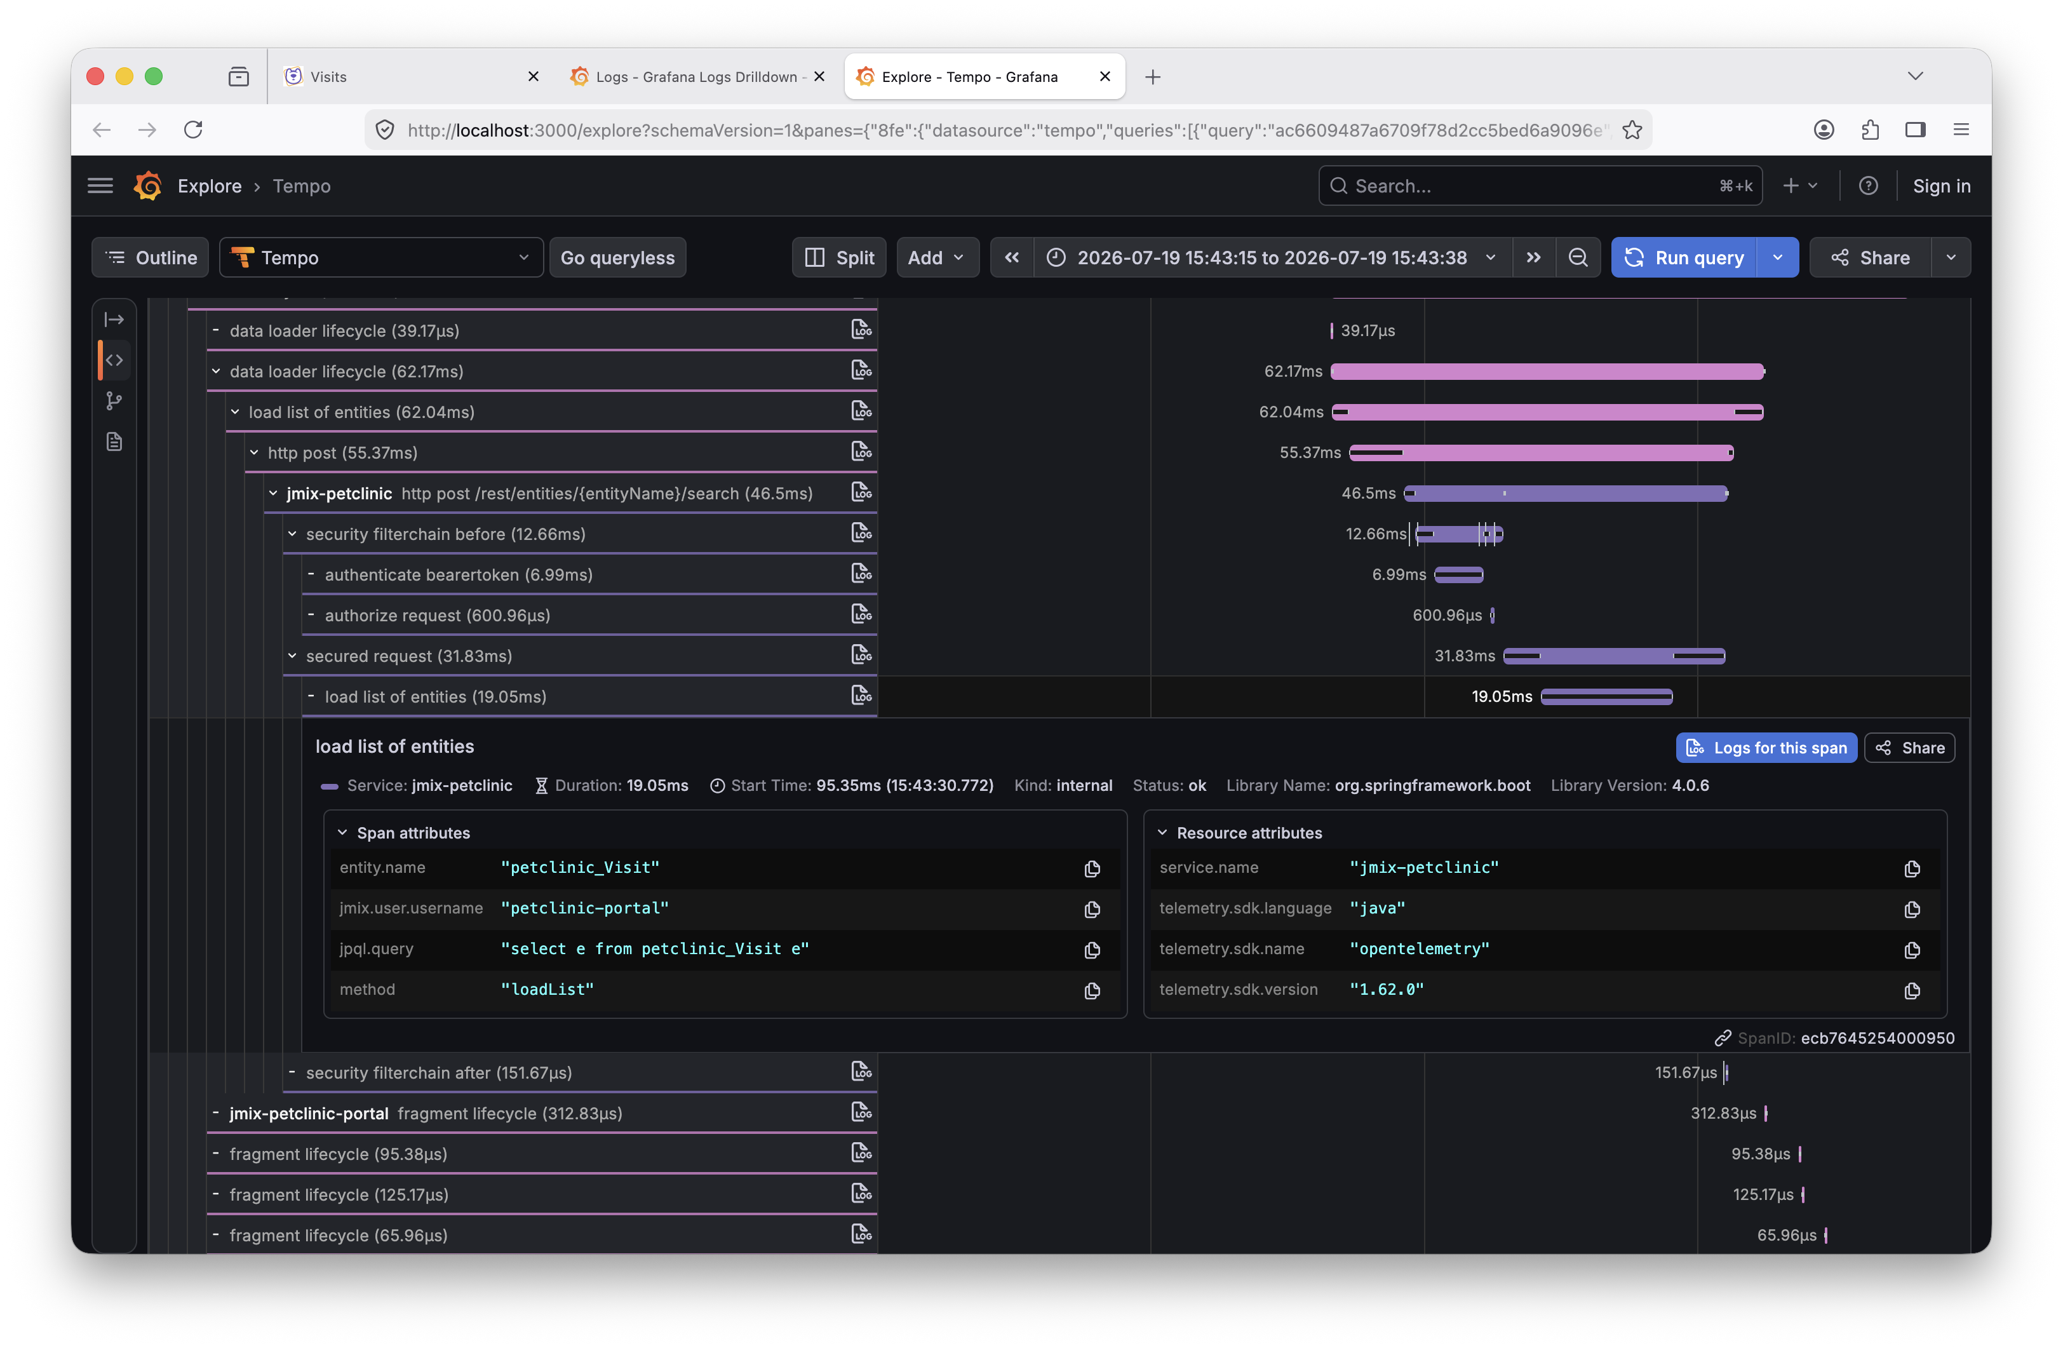This screenshot has width=2063, height=1348.
Task: Copy the telemetry.sdk.version value
Action: pyautogui.click(x=1911, y=991)
